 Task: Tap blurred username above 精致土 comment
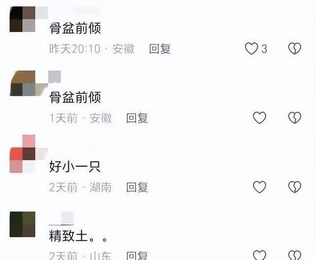tap(62, 218)
